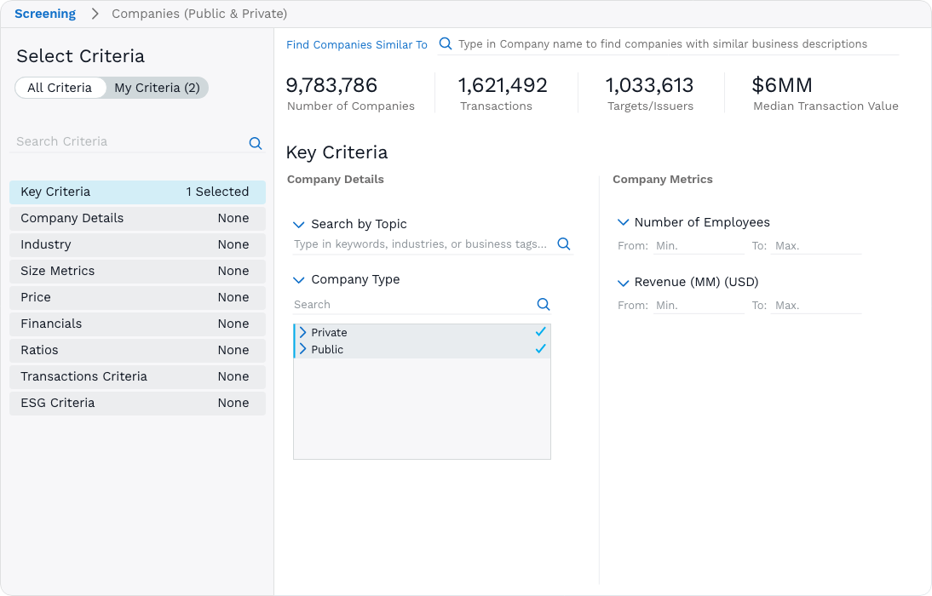932x596 pixels.
Task: Click the Min. field under Number of Employees
Action: [x=699, y=244]
